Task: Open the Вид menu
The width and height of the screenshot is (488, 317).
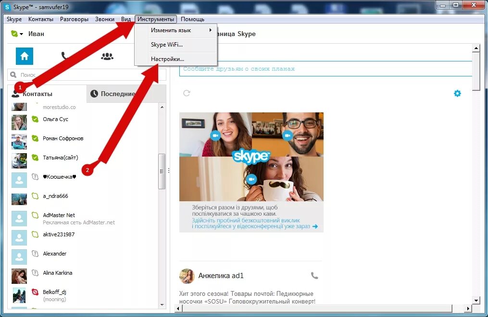Action: coord(126,19)
